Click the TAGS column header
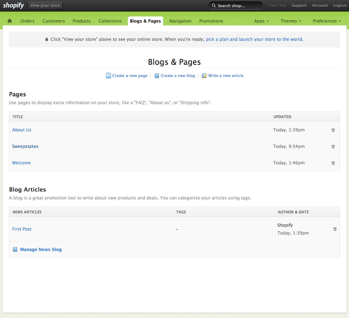Viewport: 349px width, 318px height. [181, 212]
